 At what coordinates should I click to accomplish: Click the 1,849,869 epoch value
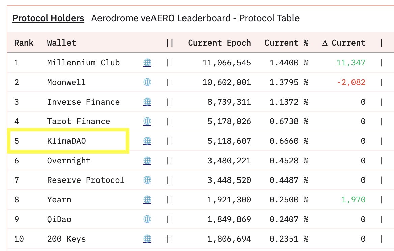[229, 220]
